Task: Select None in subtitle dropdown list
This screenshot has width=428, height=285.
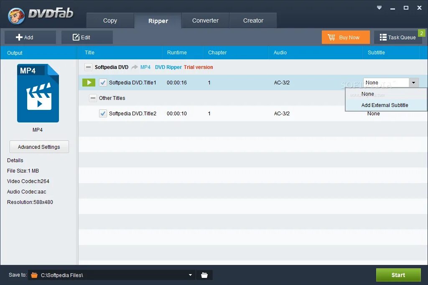Action: click(x=386, y=94)
